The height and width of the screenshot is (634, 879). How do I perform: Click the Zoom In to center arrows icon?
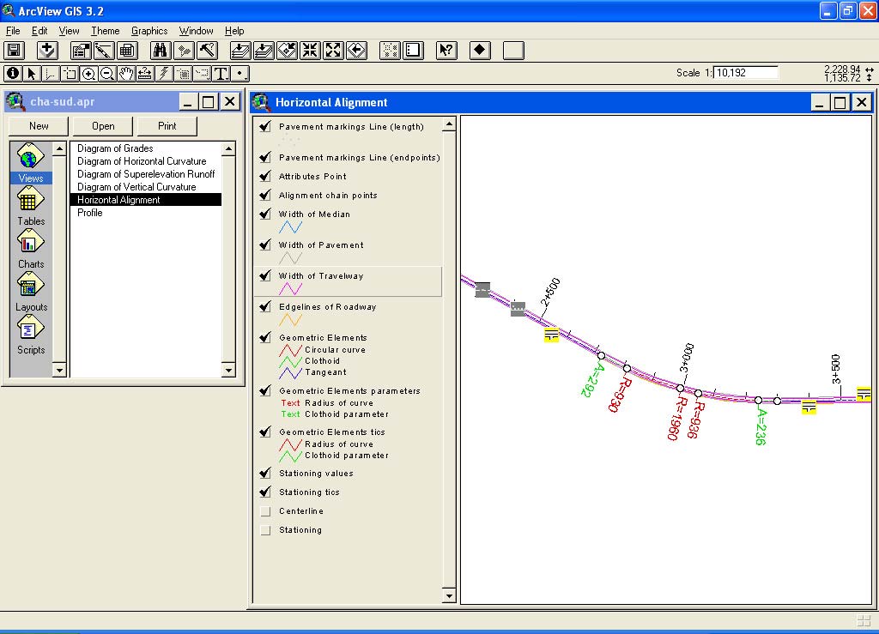click(x=310, y=51)
